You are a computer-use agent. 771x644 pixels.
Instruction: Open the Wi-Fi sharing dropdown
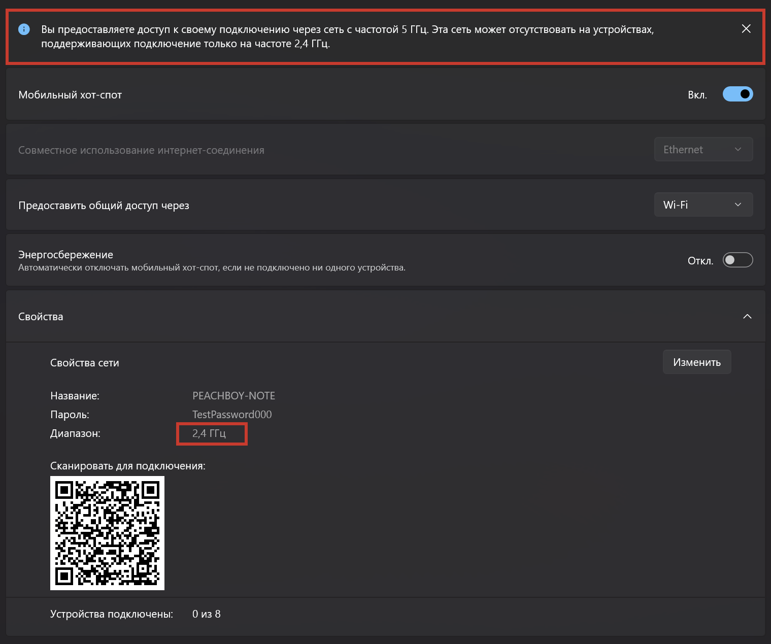[703, 205]
